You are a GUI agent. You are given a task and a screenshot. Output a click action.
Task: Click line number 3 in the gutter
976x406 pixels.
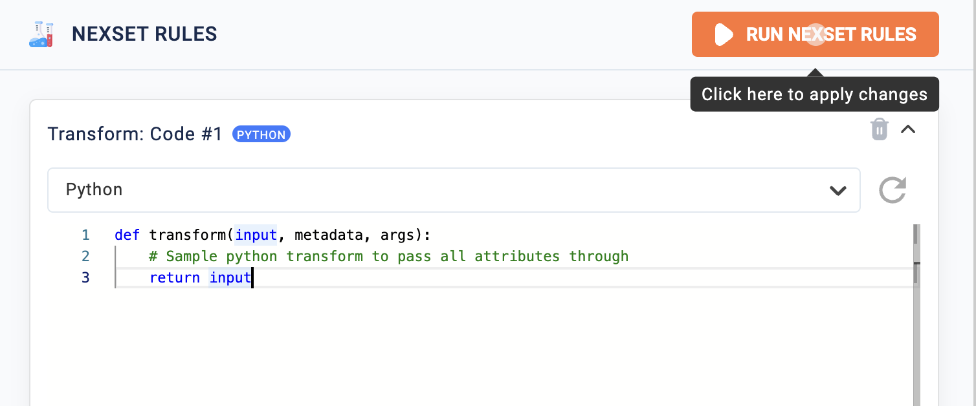click(x=86, y=277)
